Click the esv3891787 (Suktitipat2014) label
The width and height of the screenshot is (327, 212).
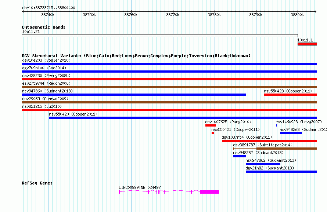click(x=263, y=145)
